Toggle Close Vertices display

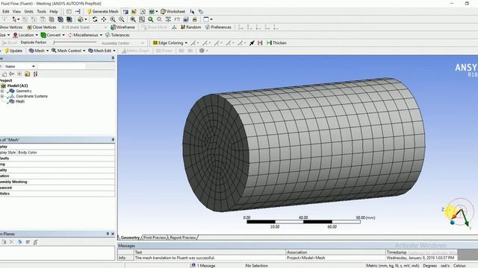pyautogui.click(x=42, y=27)
